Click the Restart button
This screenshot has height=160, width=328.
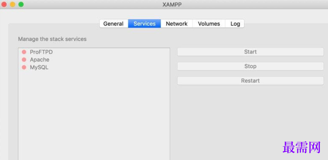[x=250, y=81]
